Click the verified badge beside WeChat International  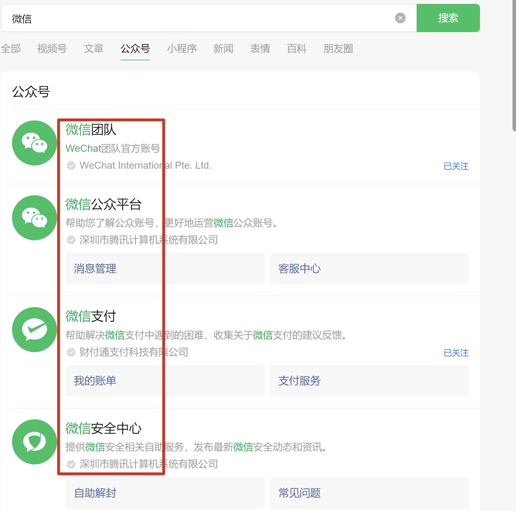pos(71,166)
